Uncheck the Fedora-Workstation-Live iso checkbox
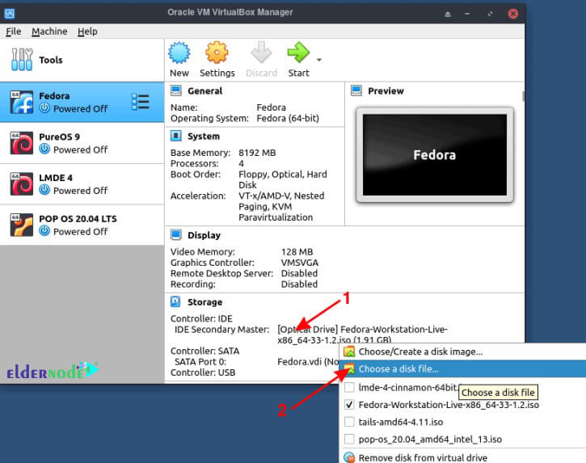Viewport: 586px width, 463px height. (349, 404)
